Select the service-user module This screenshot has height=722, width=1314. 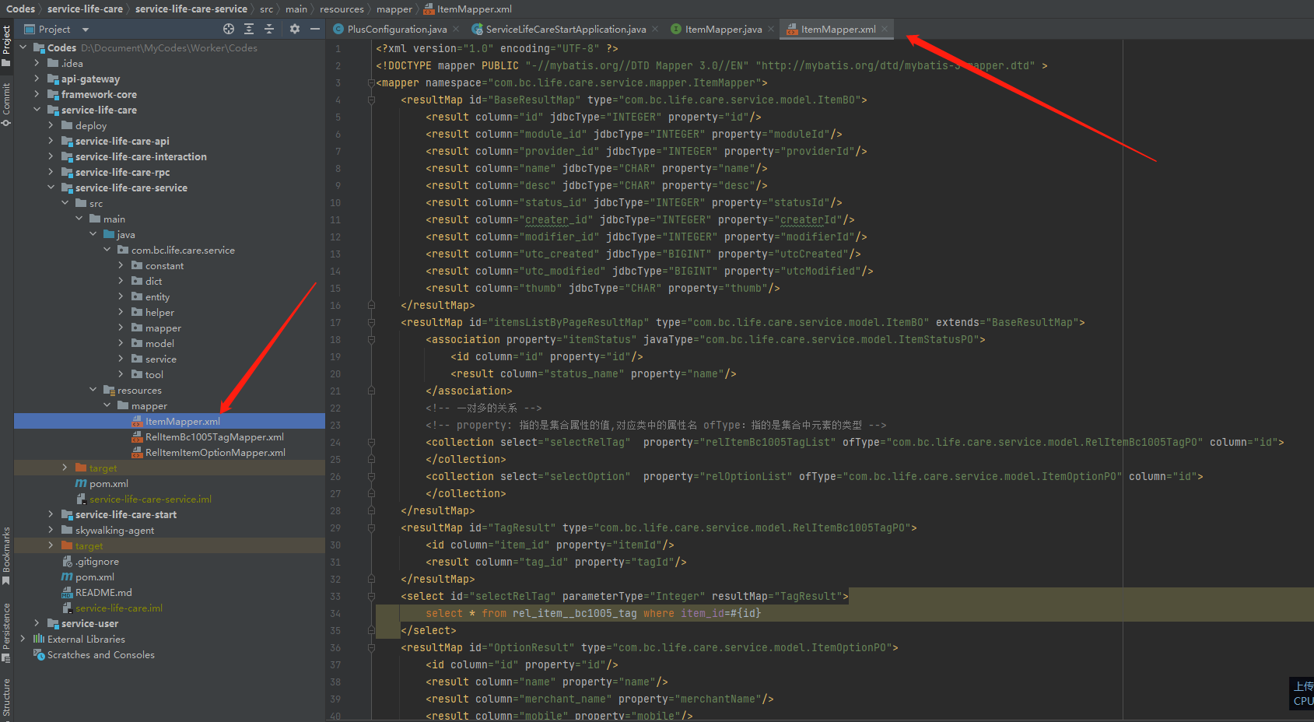click(x=89, y=623)
